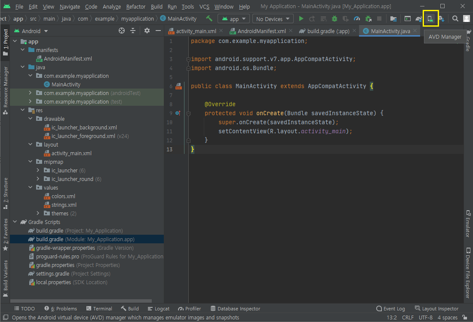Toggle the Device File Explorer side panel
The image size is (473, 322).
[x=468, y=273]
